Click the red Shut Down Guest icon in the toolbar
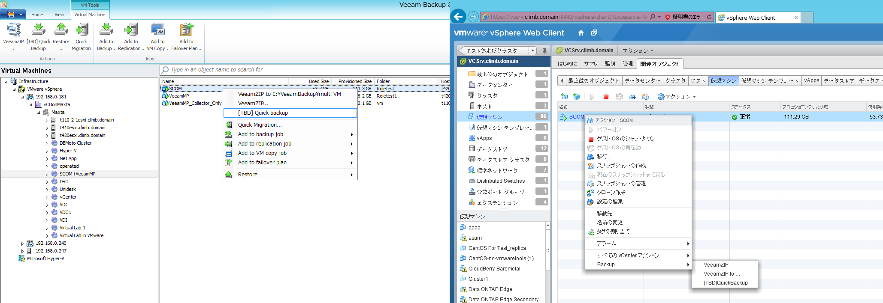The width and height of the screenshot is (883, 303). coord(606,97)
